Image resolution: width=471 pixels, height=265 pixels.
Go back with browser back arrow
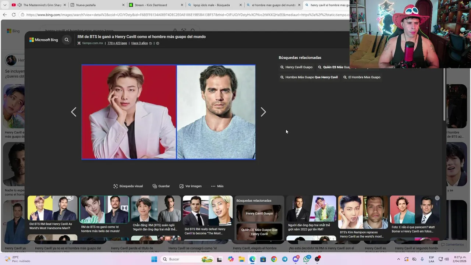coord(5,15)
